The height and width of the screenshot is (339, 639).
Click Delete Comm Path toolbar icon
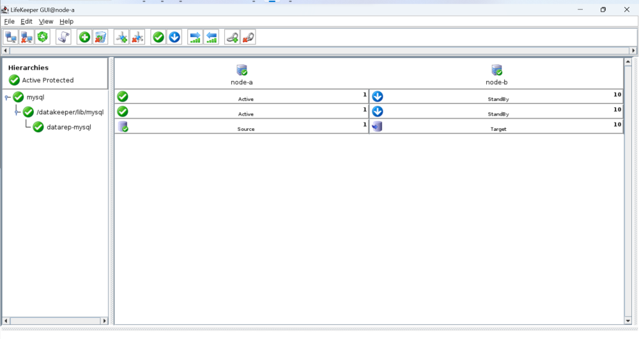click(137, 38)
